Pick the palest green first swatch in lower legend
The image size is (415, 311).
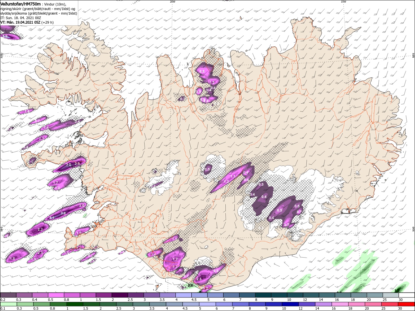pyautogui.click(x=8, y=304)
